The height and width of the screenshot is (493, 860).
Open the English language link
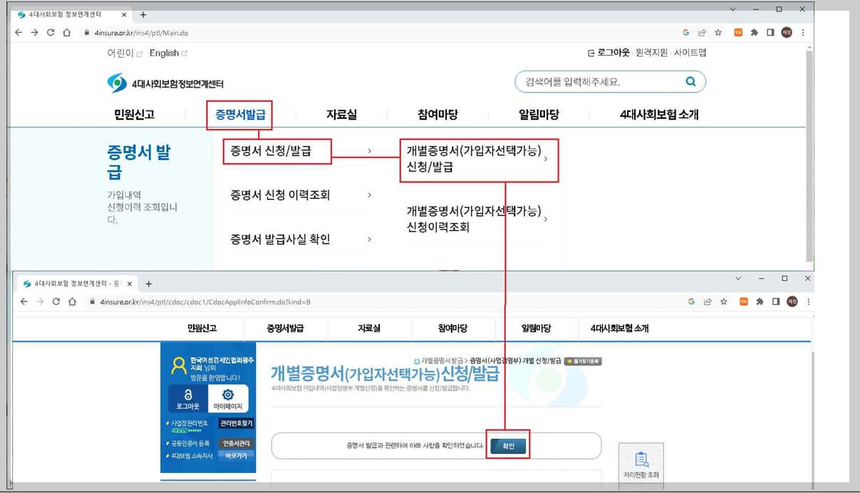click(x=164, y=53)
